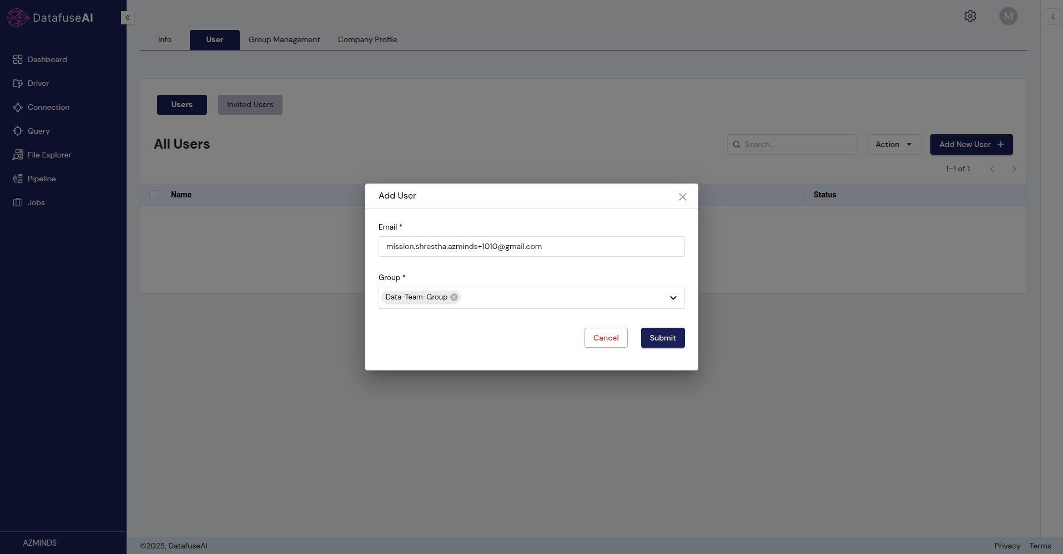Screen dimensions: 1063x554
Task: Close the Add User dialog with X
Action: 682,197
